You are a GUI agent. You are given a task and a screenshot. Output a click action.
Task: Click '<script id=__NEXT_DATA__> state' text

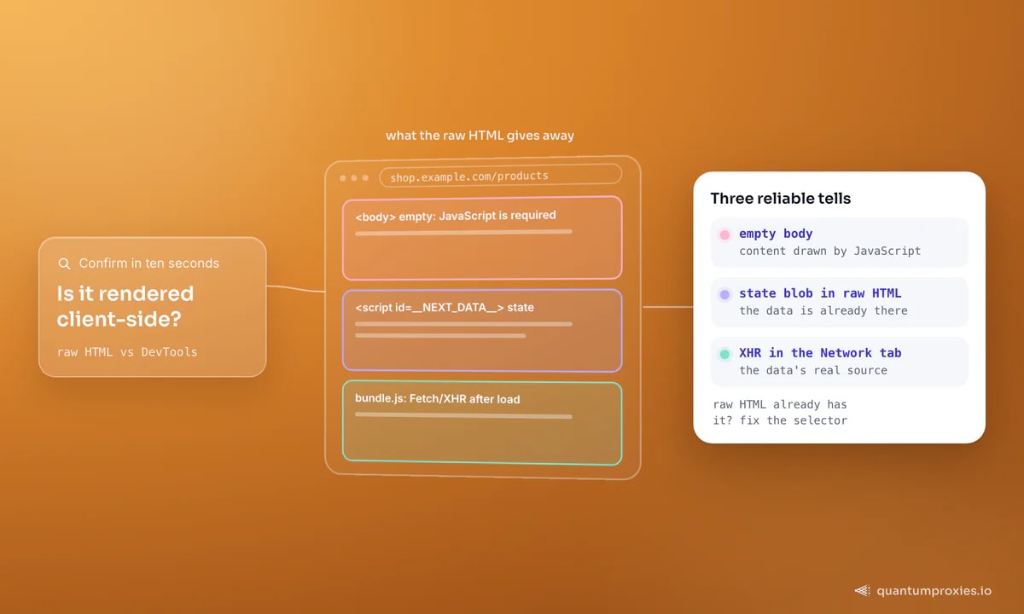pyautogui.click(x=445, y=307)
